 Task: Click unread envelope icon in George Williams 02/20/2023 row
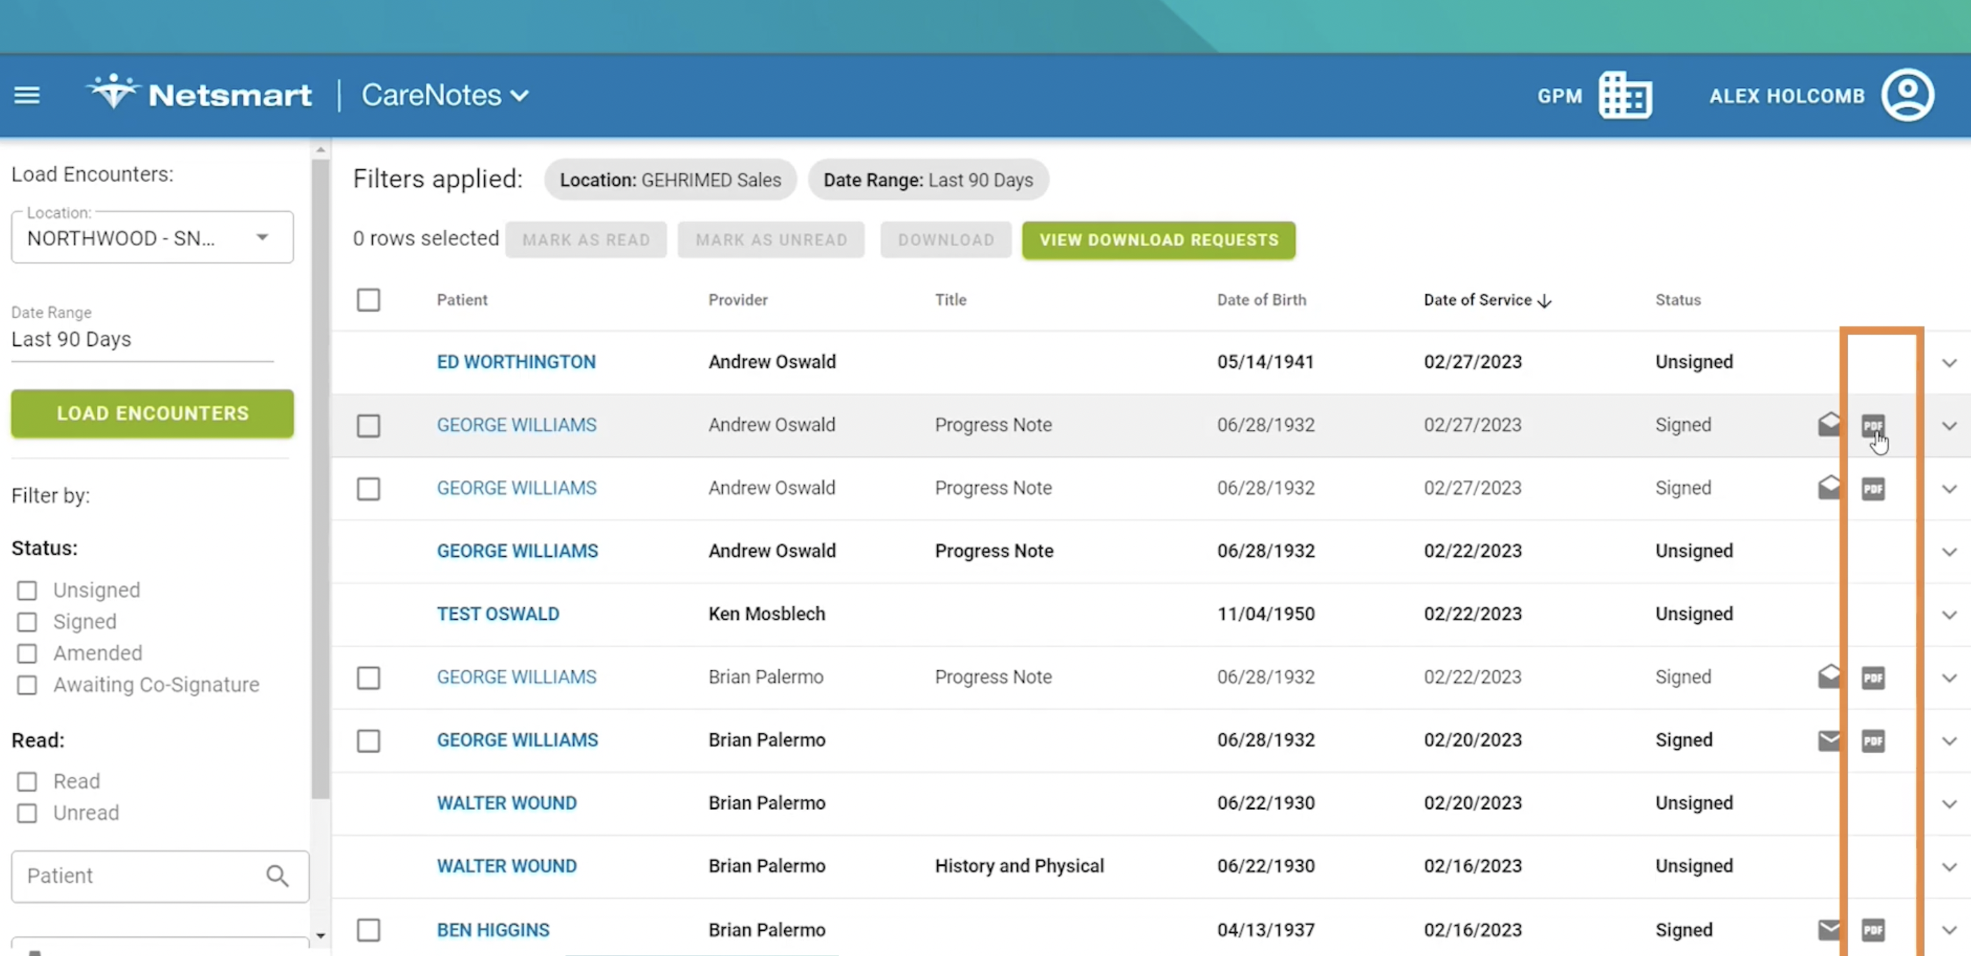coord(1829,740)
